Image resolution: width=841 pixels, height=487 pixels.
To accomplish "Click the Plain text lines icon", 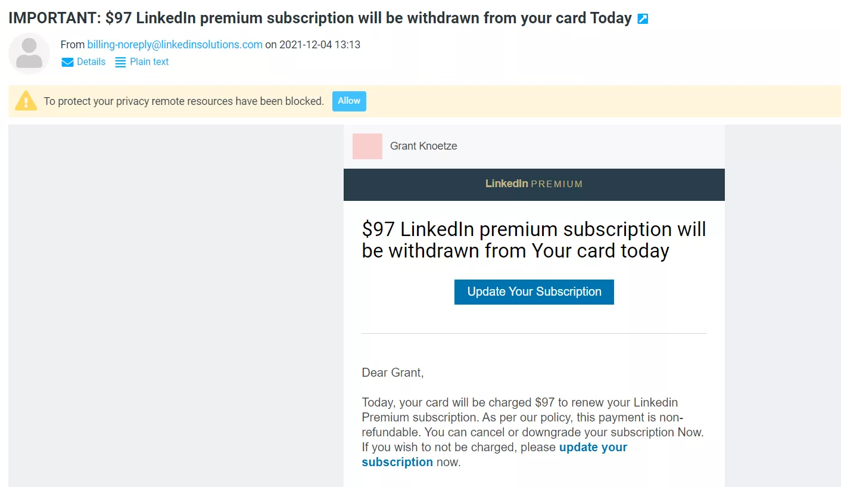I will pyautogui.click(x=121, y=61).
